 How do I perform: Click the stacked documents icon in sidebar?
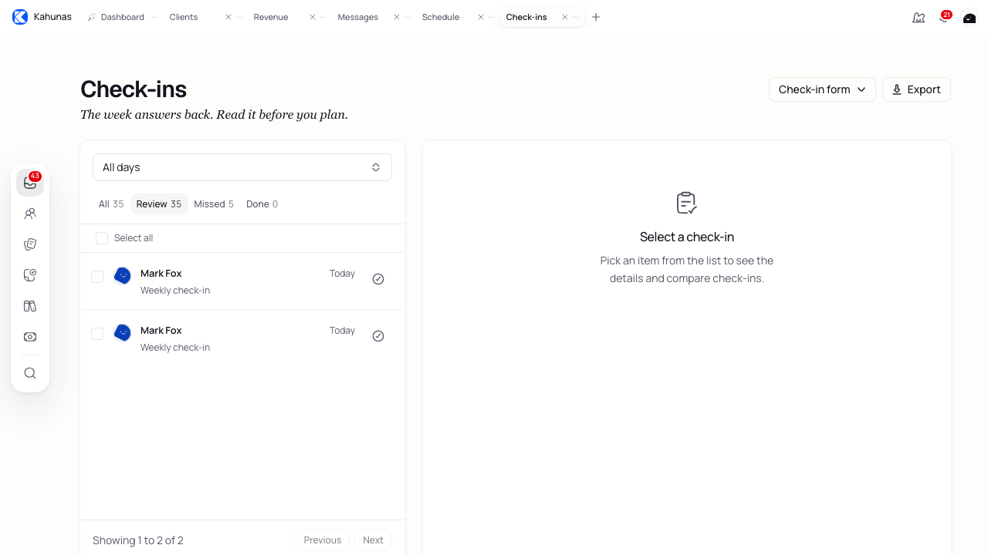coord(30,244)
